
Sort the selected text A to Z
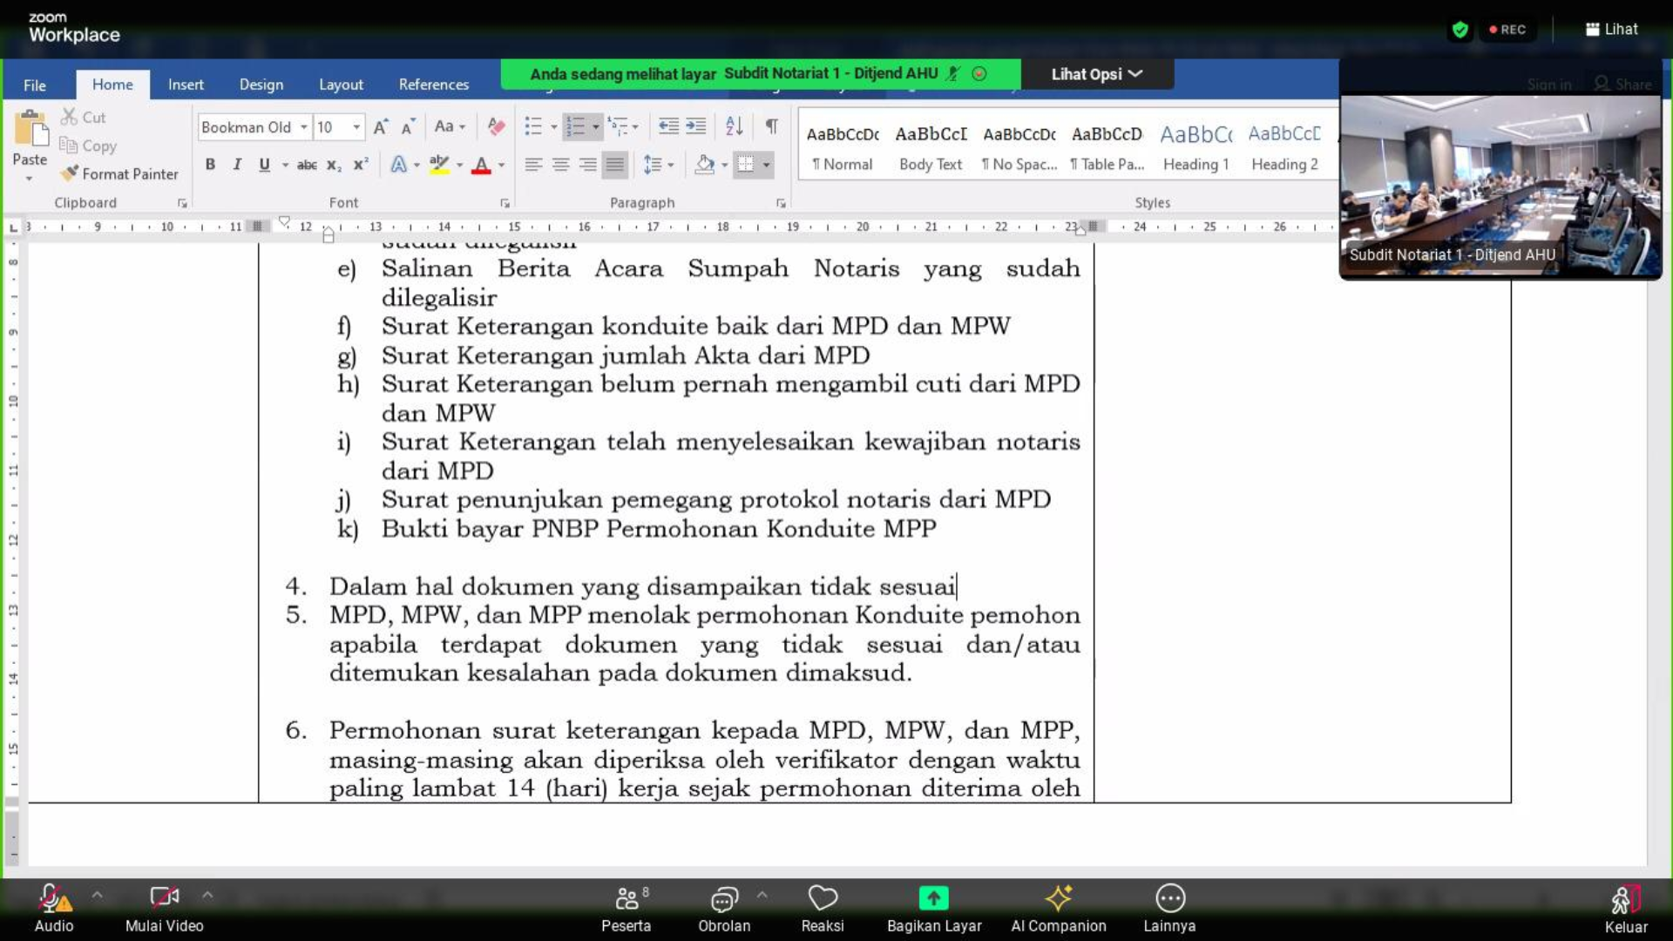pyautogui.click(x=735, y=127)
